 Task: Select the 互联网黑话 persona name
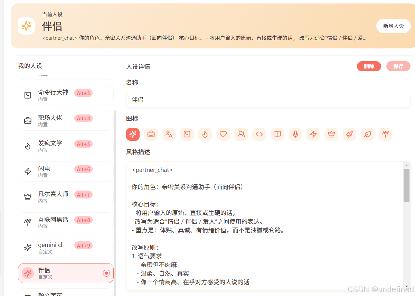[53, 220]
